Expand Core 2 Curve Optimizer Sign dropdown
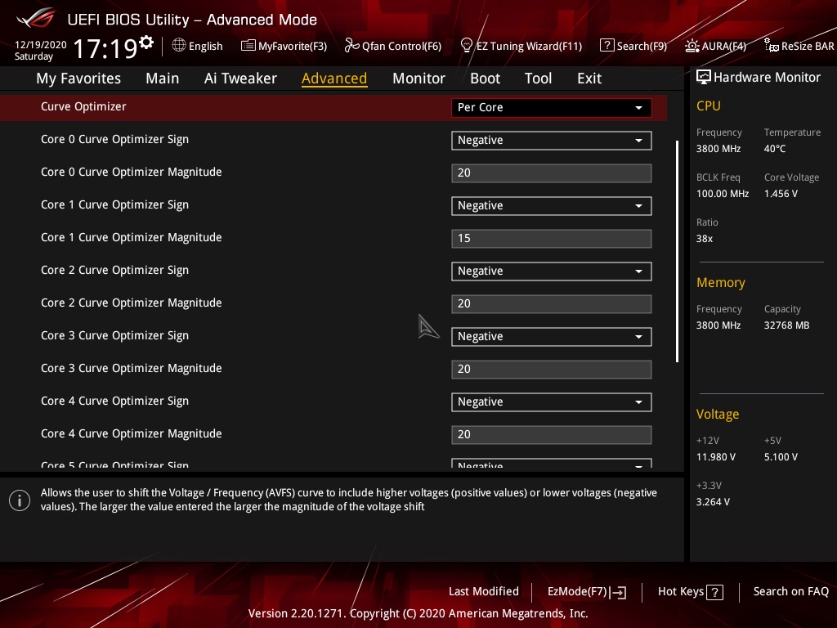The height and width of the screenshot is (628, 837). click(x=551, y=271)
